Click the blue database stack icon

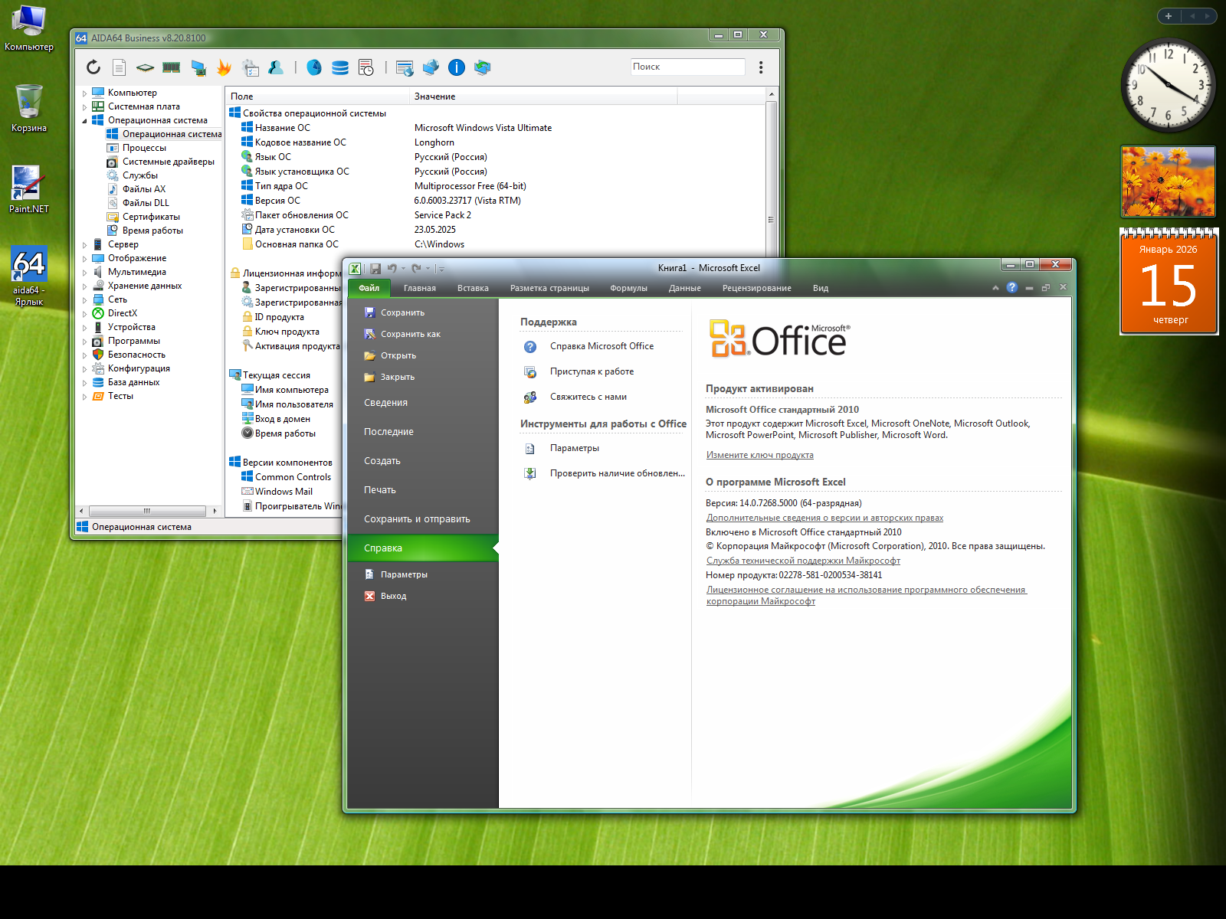tap(340, 67)
